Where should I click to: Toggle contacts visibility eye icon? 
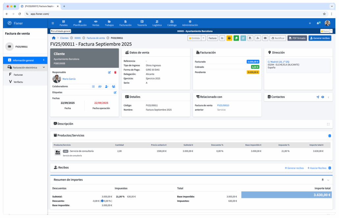click(x=323, y=97)
